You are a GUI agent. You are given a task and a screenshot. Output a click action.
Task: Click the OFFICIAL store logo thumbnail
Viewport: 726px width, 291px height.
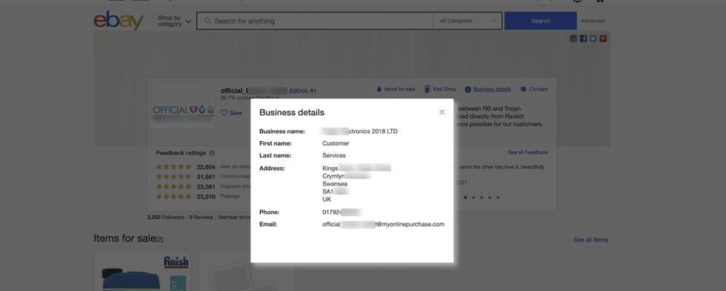(x=183, y=113)
